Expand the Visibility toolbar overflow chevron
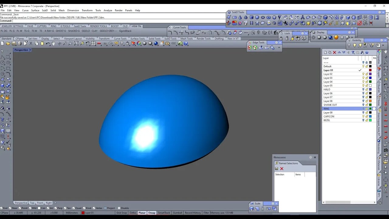Image resolution: width=389 pixels, height=219 pixels. [383, 45]
